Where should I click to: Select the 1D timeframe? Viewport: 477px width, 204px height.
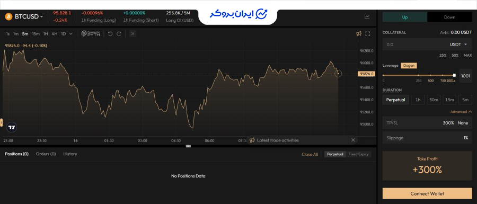pos(63,34)
